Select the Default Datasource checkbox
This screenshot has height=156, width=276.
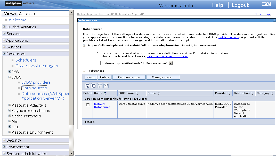pyautogui.click(x=88, y=105)
